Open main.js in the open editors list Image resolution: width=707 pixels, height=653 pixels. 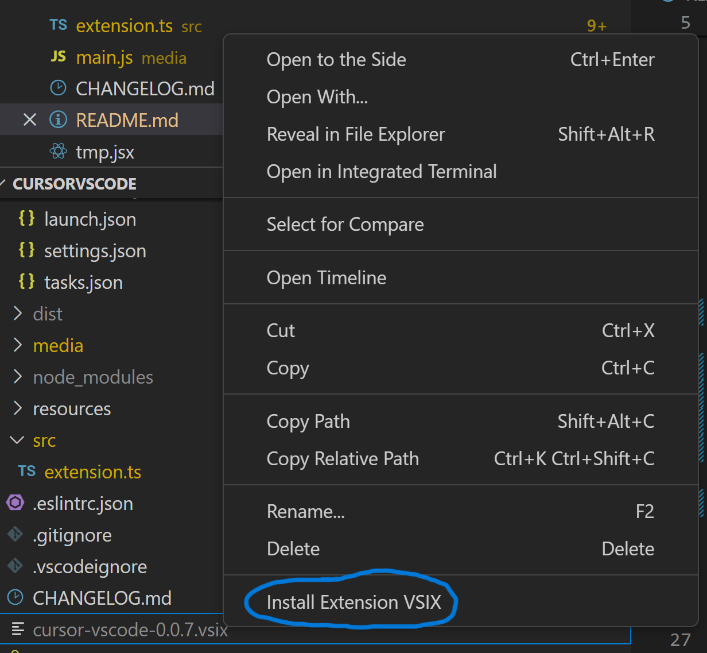point(104,57)
